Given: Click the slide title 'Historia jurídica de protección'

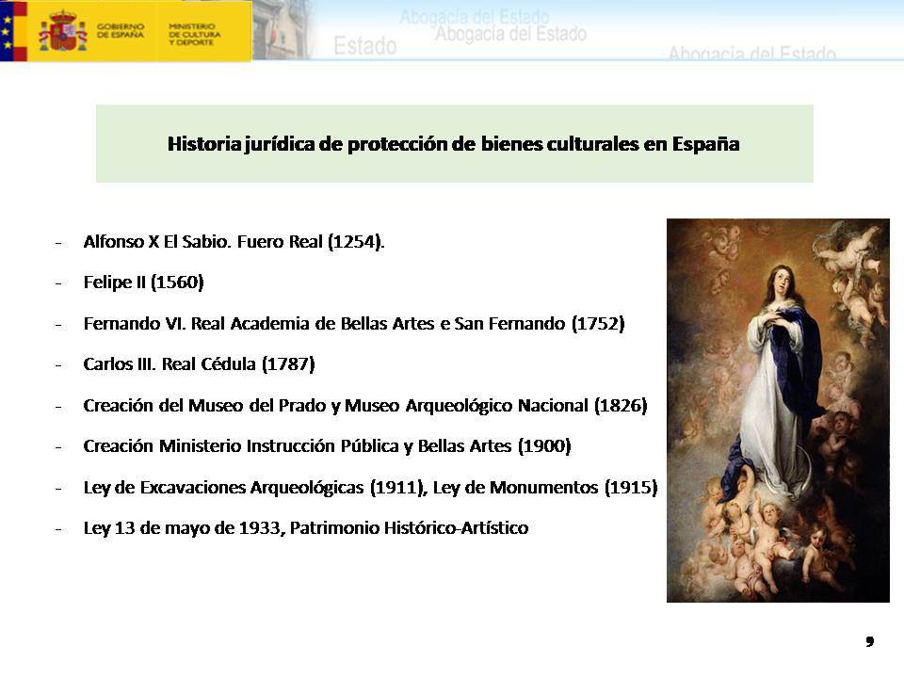Looking at the screenshot, I should 454,143.
